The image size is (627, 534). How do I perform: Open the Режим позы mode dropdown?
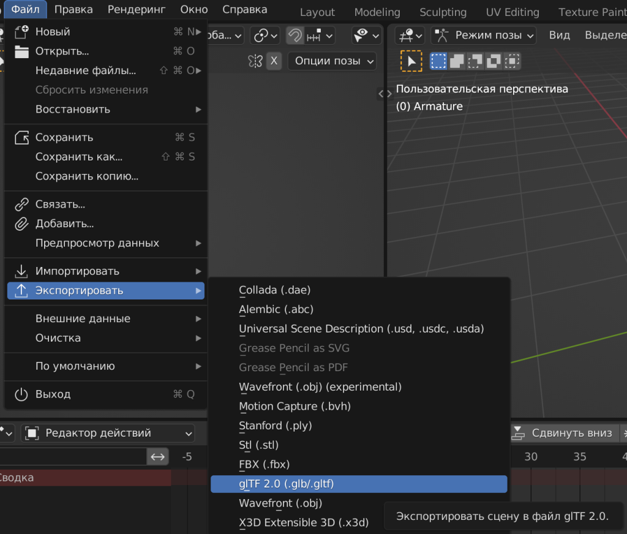tap(484, 36)
